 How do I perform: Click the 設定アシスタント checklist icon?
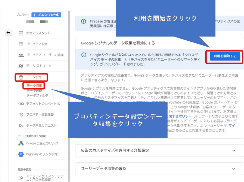tap(21, 33)
